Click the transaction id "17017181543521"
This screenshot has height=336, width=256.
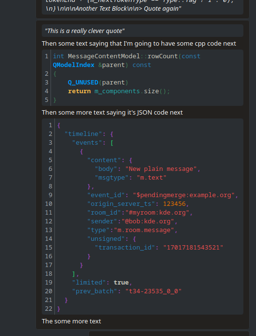tap(193, 248)
